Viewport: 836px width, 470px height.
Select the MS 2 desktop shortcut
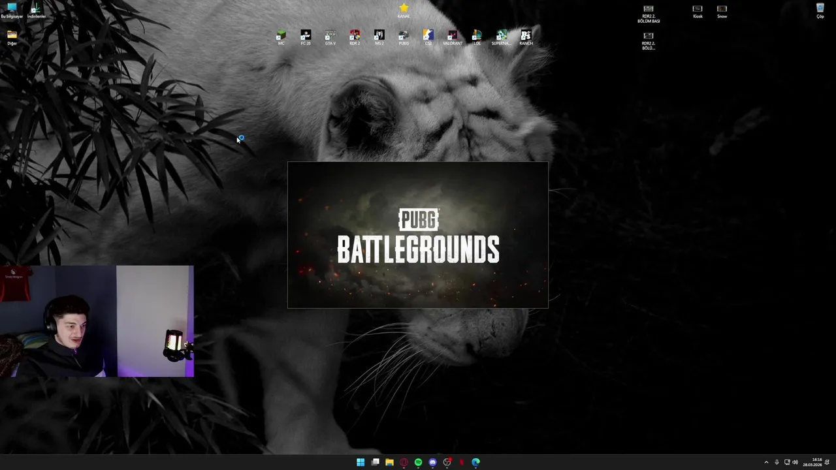click(379, 37)
